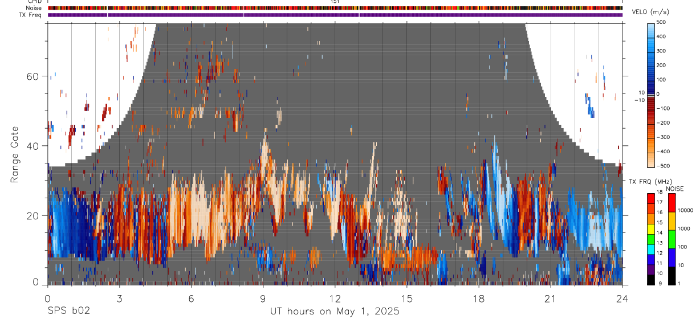
Task: Pick blue 10-100 swatch in NOISE legend
Action: coord(671,257)
